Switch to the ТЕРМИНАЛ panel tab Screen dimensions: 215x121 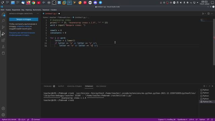(89, 86)
